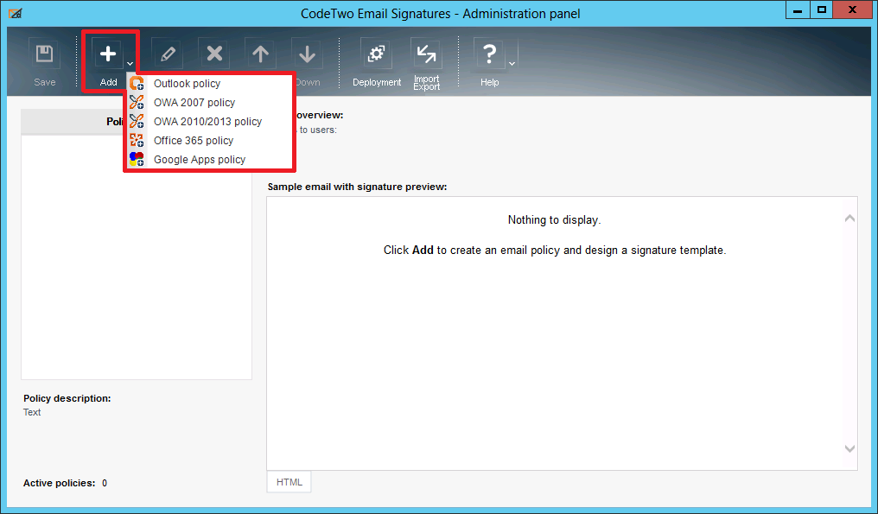Switch to the HTML tab
This screenshot has width=878, height=514.
coord(289,482)
